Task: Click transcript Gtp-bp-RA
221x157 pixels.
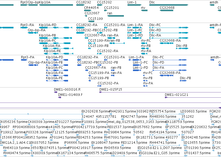Action: point(33,33)
